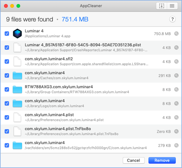Select the /Applications/Luminar 4.app path text
Viewport: 182px width, 168px height.
(48, 36)
